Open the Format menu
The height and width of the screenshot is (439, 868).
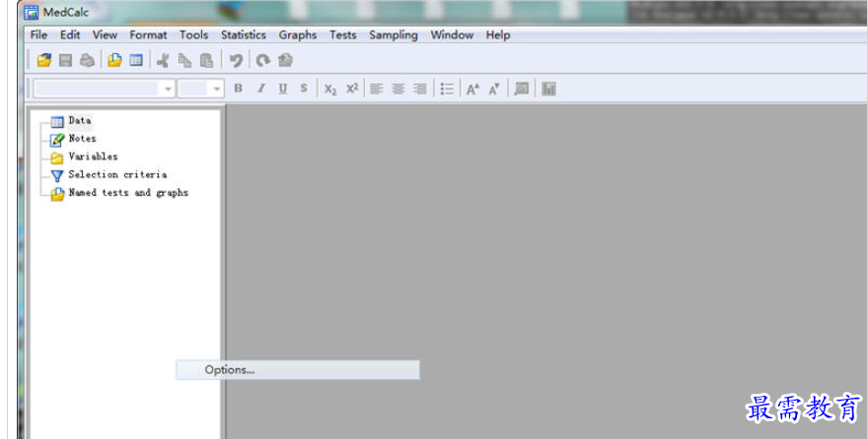(148, 34)
